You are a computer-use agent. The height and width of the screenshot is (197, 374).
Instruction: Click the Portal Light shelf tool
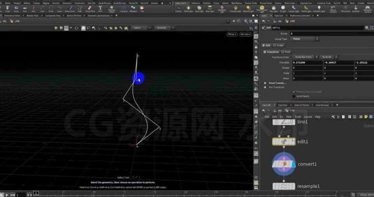tap(306, 9)
